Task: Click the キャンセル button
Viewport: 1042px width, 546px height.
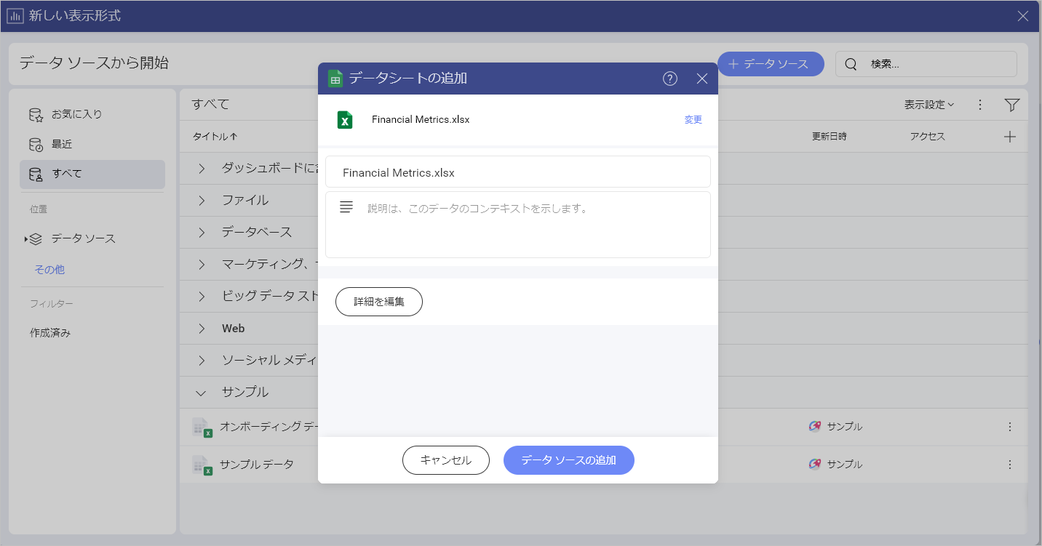Action: pyautogui.click(x=446, y=460)
